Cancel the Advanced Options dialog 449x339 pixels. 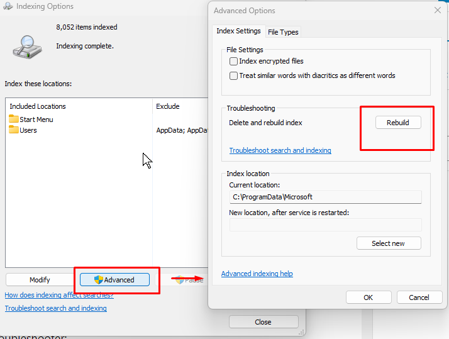pos(419,297)
